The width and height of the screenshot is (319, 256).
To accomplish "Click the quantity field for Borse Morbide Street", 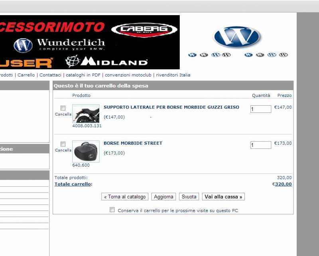I will pos(261,145).
